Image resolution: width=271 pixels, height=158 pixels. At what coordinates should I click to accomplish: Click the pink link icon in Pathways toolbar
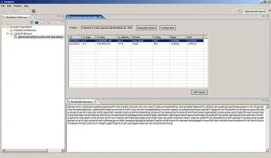point(41,22)
